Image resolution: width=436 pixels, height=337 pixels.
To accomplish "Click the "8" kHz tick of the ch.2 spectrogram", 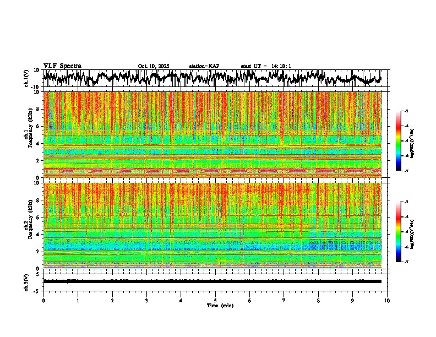I will click(39, 200).
